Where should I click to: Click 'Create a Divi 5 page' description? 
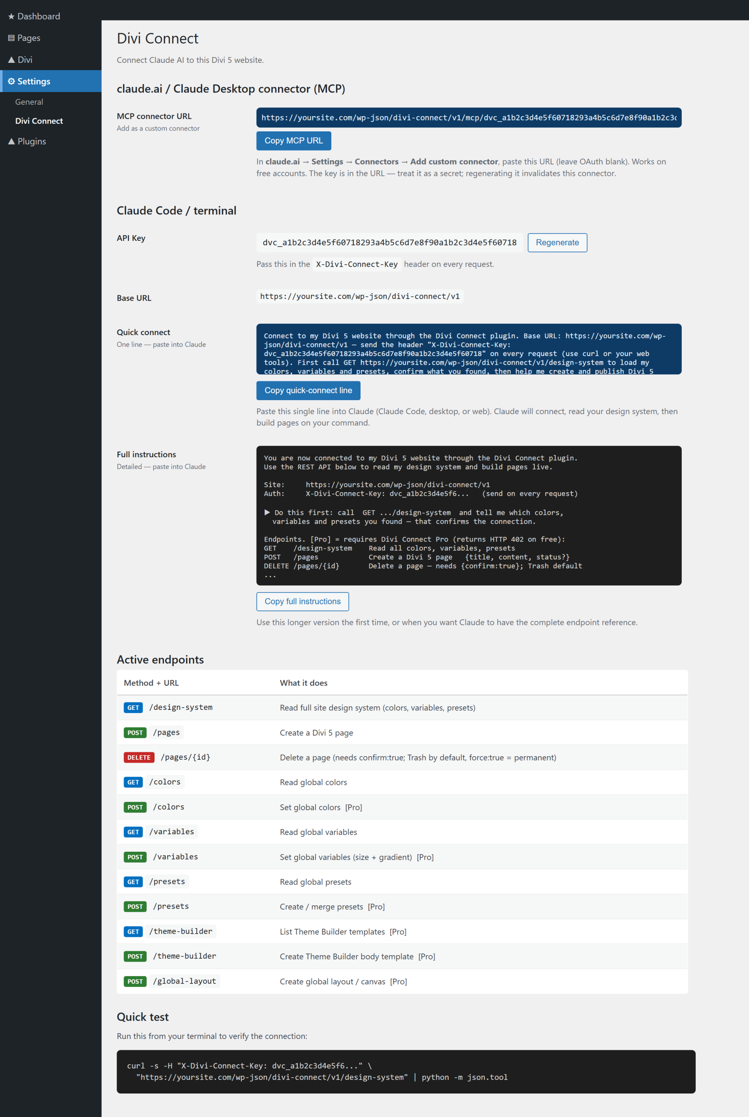click(316, 733)
